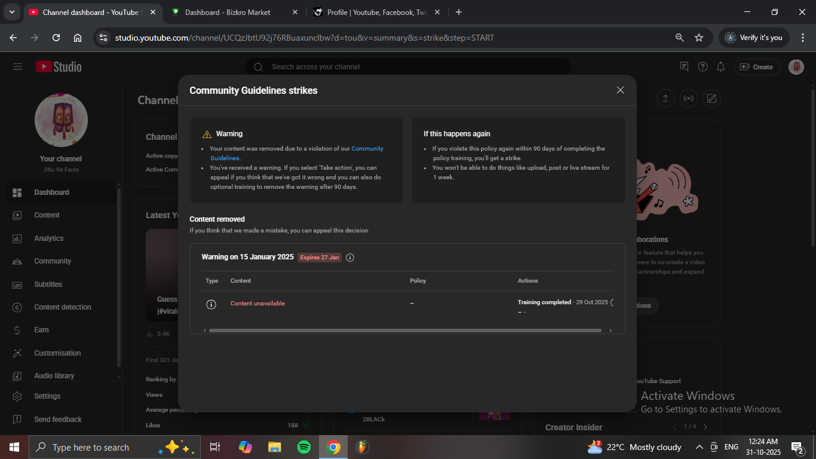816x459 pixels.
Task: Click the Create button
Action: (756, 67)
